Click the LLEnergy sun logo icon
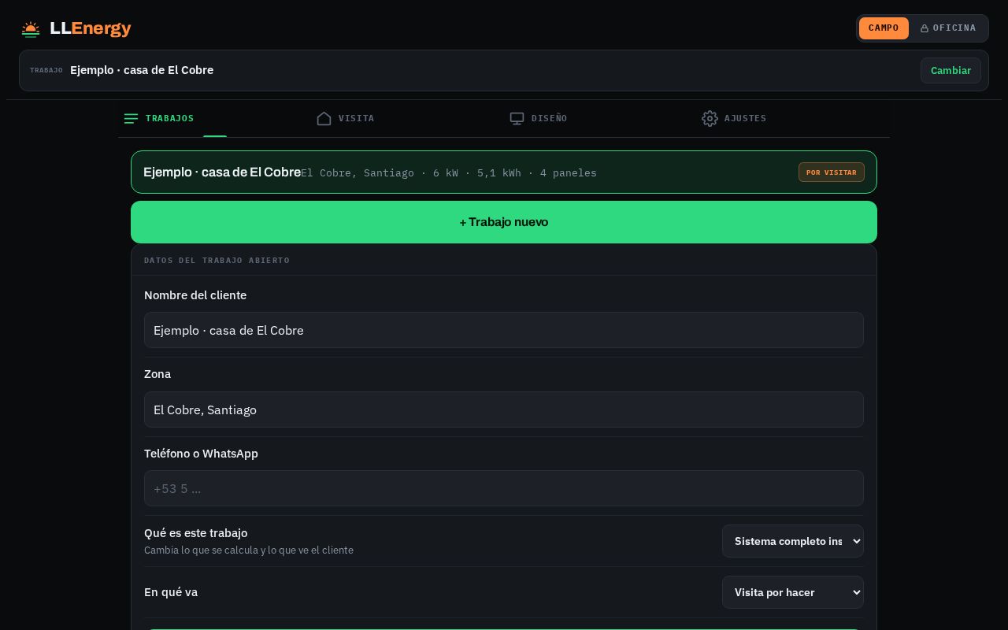 tap(31, 29)
